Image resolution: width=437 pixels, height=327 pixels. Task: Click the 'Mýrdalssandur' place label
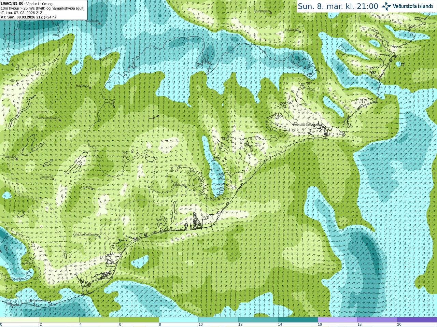pyautogui.click(x=38, y=300)
